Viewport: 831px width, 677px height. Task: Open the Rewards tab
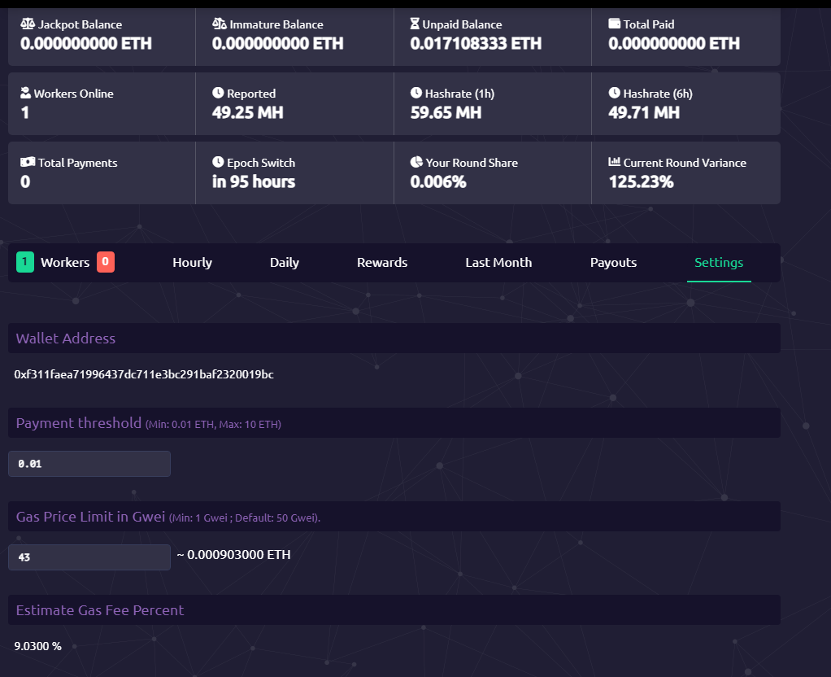382,262
